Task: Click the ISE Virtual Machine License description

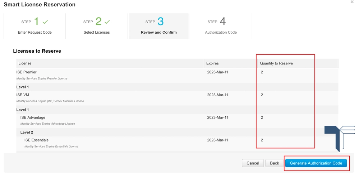Action: pos(50,101)
